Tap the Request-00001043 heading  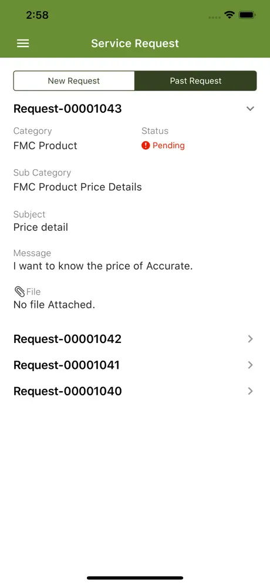pos(67,109)
